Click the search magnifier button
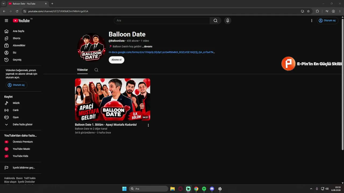344x193 pixels. click(216, 21)
